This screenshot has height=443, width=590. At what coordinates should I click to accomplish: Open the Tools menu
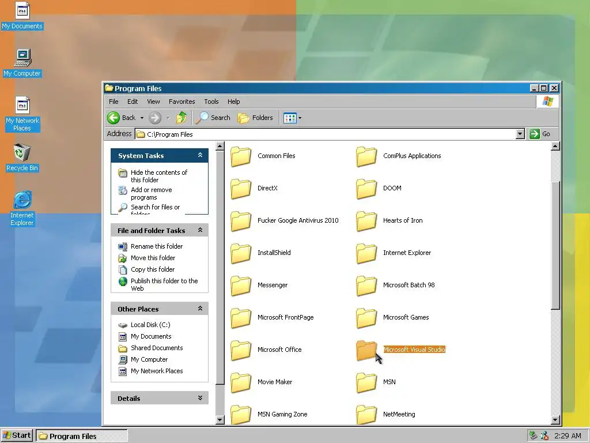pos(211,102)
